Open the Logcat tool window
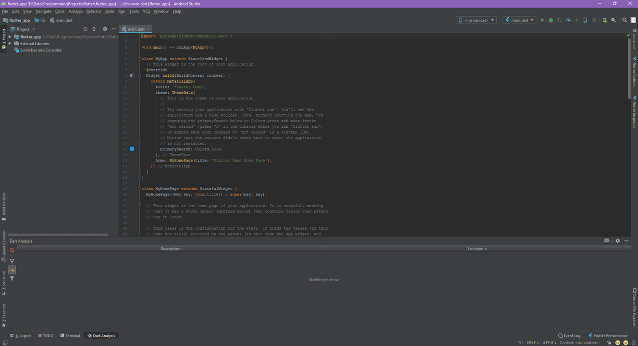The width and height of the screenshot is (638, 346). (x=21, y=335)
